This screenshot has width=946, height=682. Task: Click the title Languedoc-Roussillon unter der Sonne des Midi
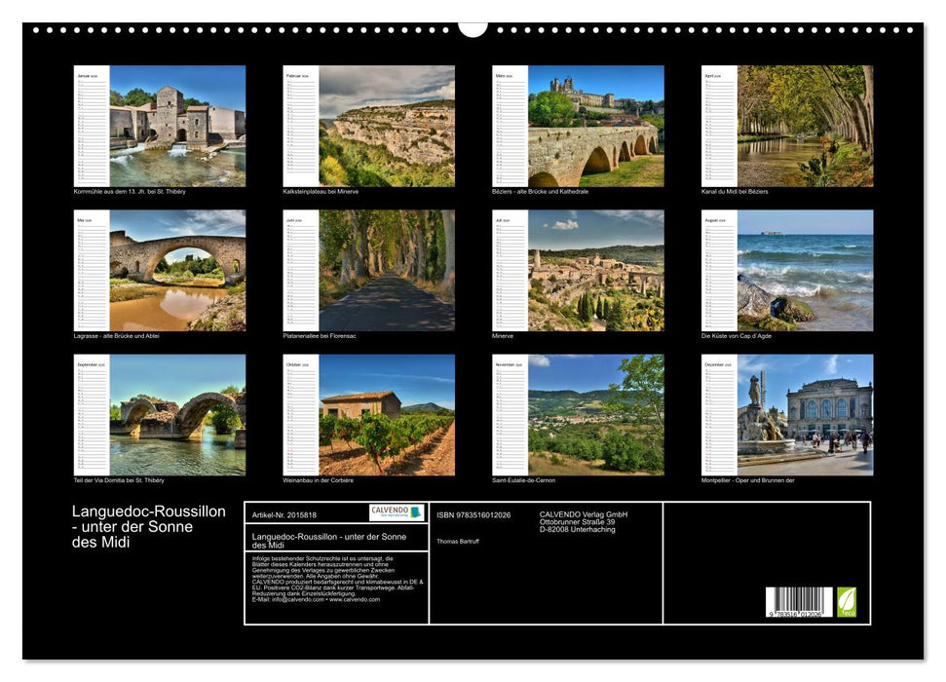147,525
